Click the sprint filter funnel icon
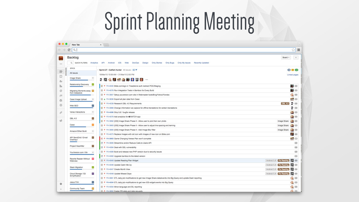Image resolution: width=359 pixels, height=202 pixels. pos(136,70)
